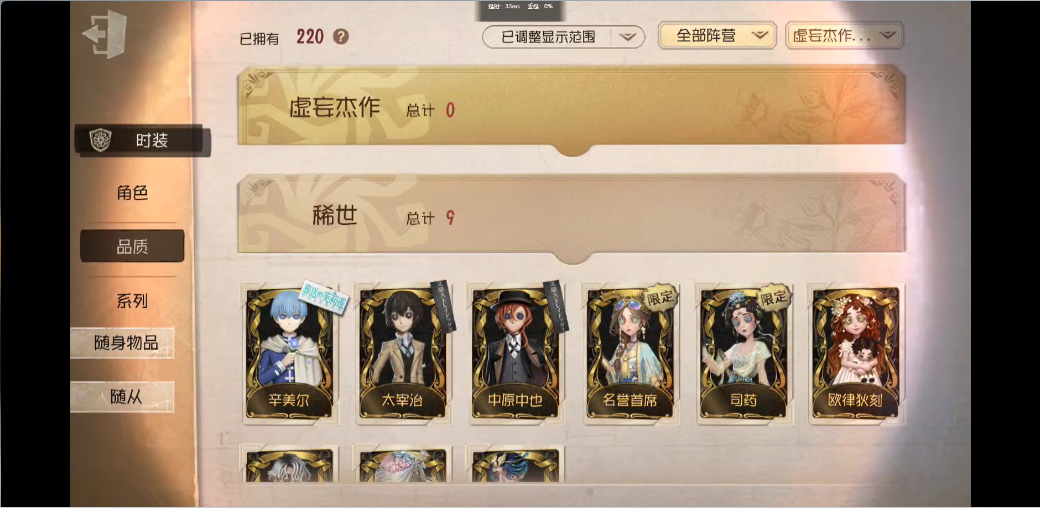Select the 太宰治 costume card
Image resolution: width=1040 pixels, height=508 pixels.
(403, 354)
